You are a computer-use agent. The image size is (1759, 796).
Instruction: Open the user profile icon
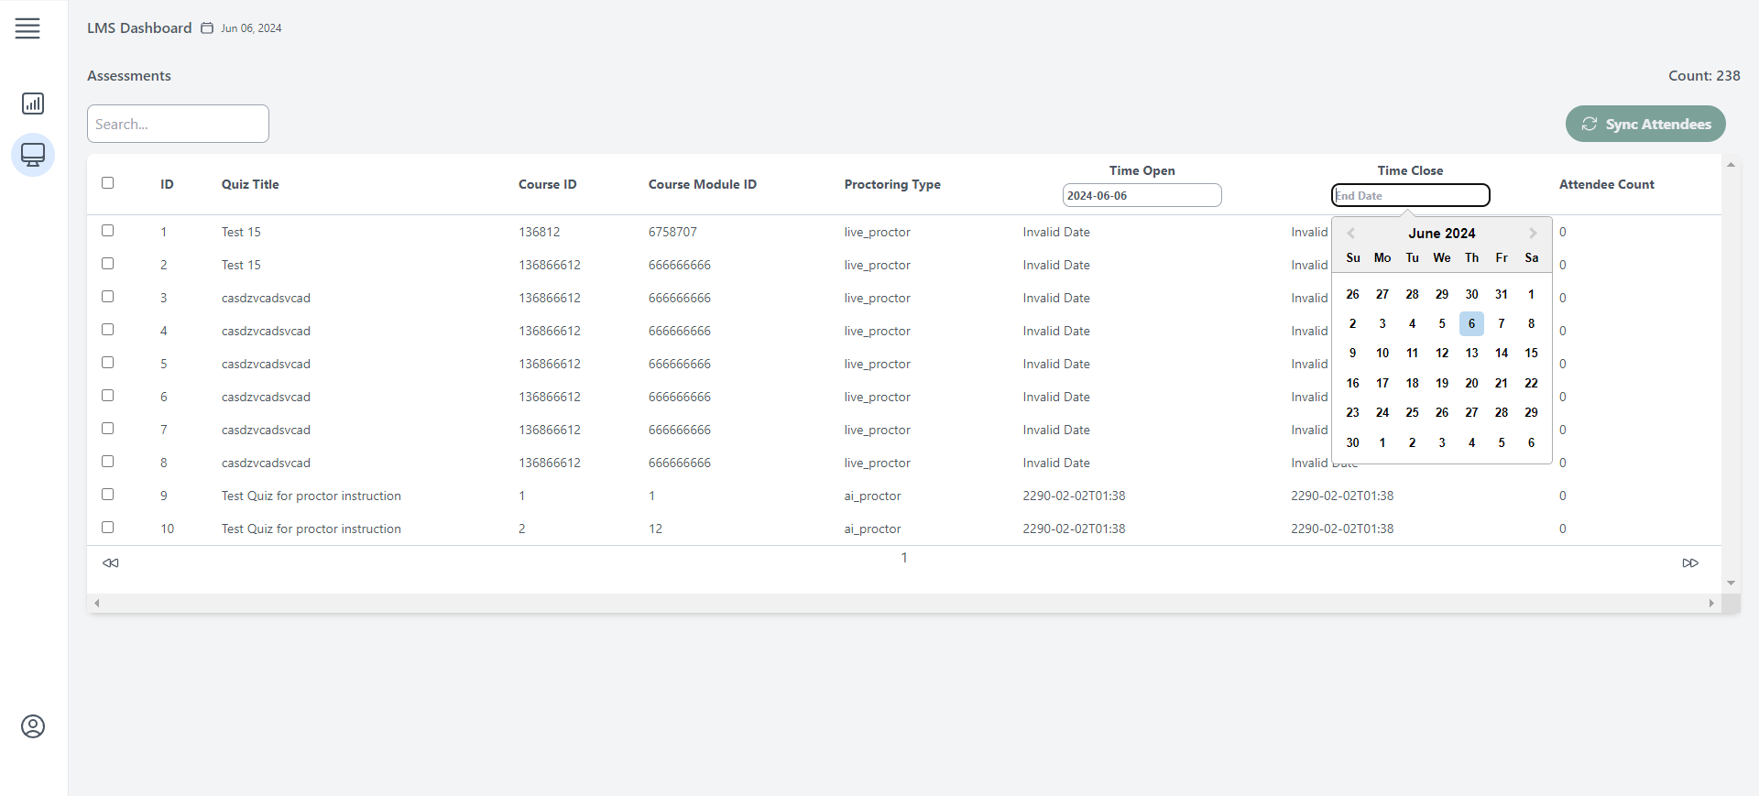click(33, 726)
